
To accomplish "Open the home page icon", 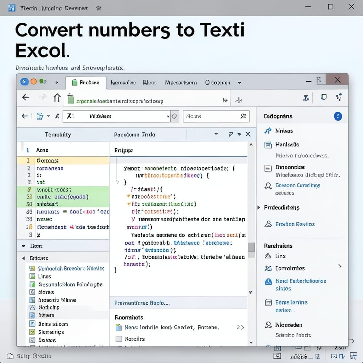I will point(57,97).
